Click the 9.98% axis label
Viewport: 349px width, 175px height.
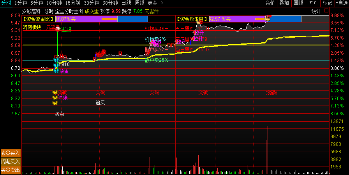tap(337, 15)
